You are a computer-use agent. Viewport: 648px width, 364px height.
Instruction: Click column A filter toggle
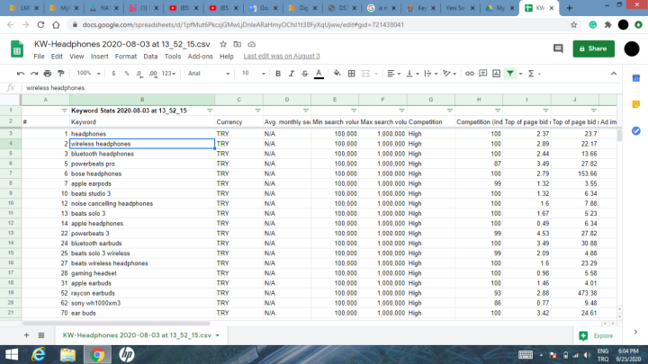(x=64, y=111)
